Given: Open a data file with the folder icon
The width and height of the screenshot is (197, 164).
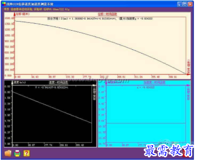Looking at the screenshot, I should click(x=8, y=153).
